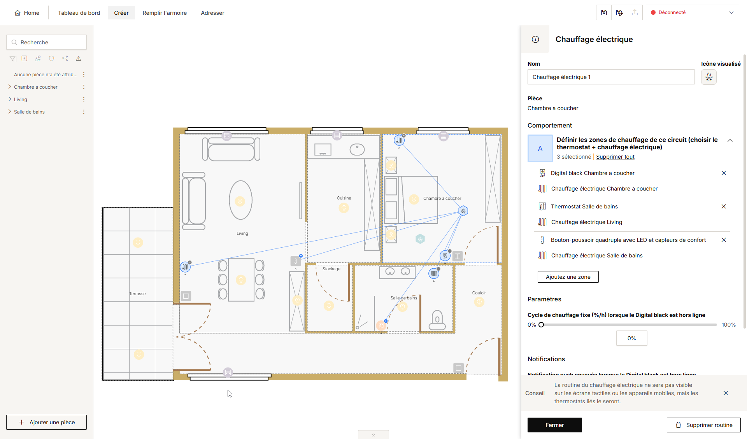This screenshot has height=439, width=747.
Task: Click Ajouter une pièce button
Action: [x=46, y=422]
